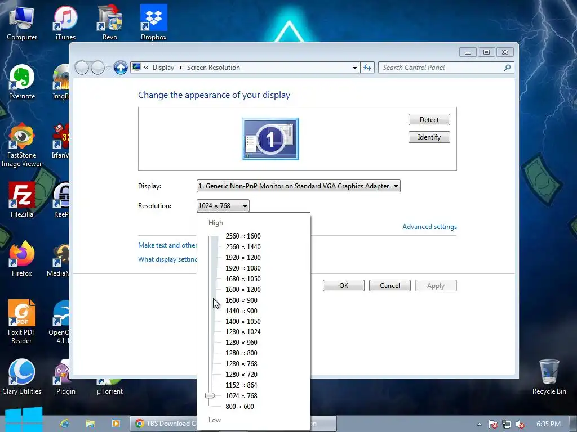Viewport: 577px width, 432px height.
Task: Open the Dropbox desktop shortcut
Action: point(153,22)
